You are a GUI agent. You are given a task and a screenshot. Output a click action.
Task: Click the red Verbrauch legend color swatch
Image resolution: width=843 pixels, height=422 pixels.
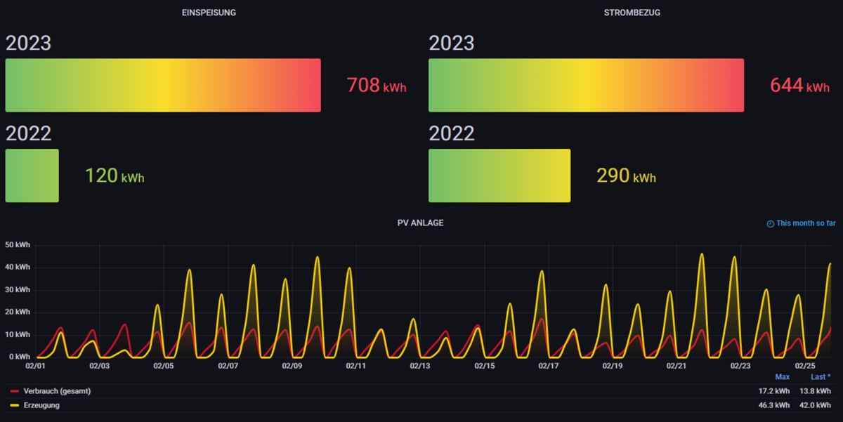point(14,392)
